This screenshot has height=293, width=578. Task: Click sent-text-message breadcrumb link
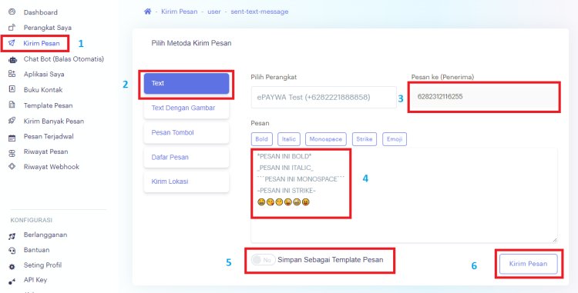(x=260, y=12)
